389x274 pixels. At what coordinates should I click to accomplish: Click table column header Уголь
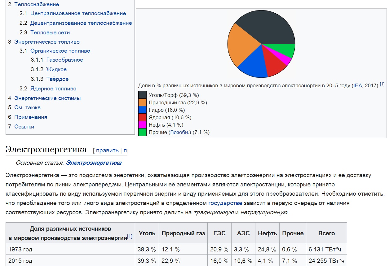147,233
